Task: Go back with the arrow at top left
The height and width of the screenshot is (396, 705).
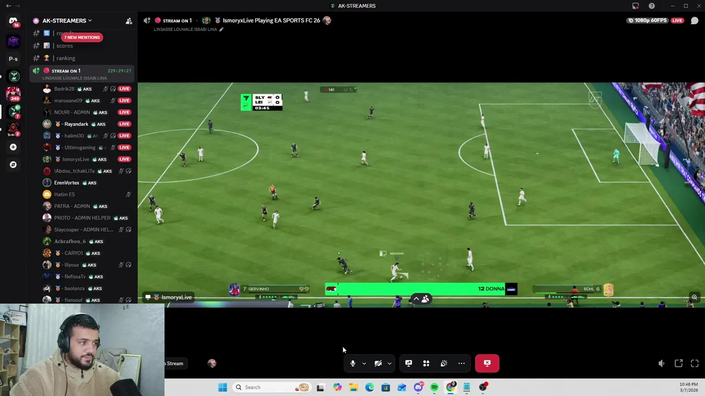Action: [x=8, y=5]
